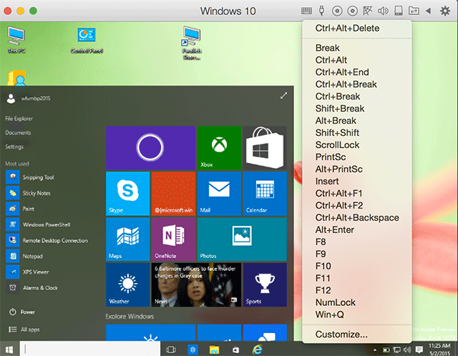Open the News tile about Baltimore officers
This screenshot has height=356, width=458.
(196, 285)
